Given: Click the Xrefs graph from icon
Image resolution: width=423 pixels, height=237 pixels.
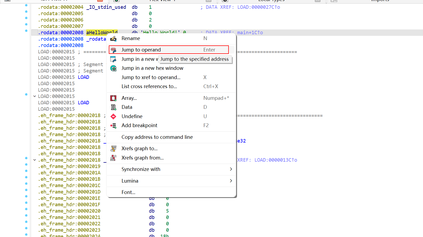Looking at the screenshot, I should (113, 158).
